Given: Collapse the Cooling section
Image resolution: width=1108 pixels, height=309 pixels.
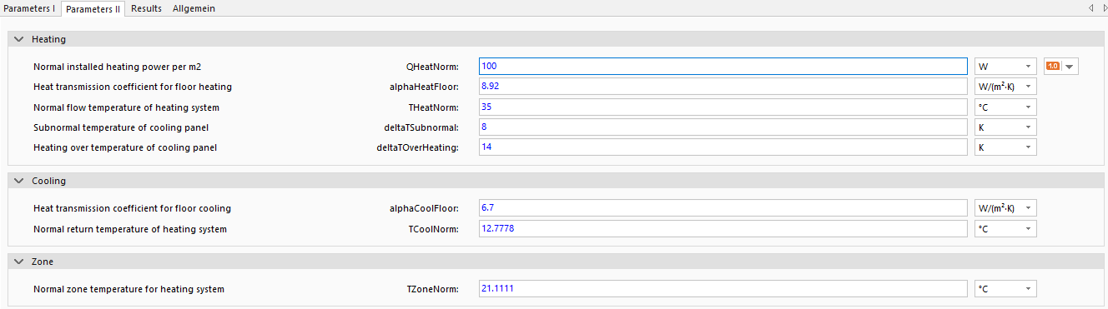Looking at the screenshot, I should tap(19, 181).
